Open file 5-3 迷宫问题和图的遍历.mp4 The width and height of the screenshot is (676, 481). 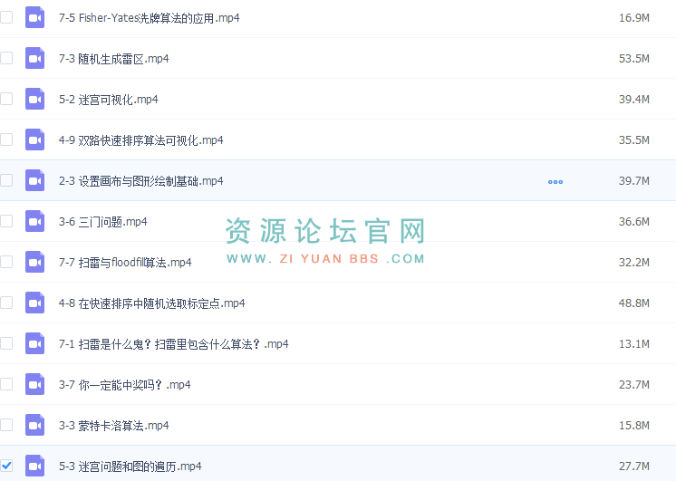(130, 467)
